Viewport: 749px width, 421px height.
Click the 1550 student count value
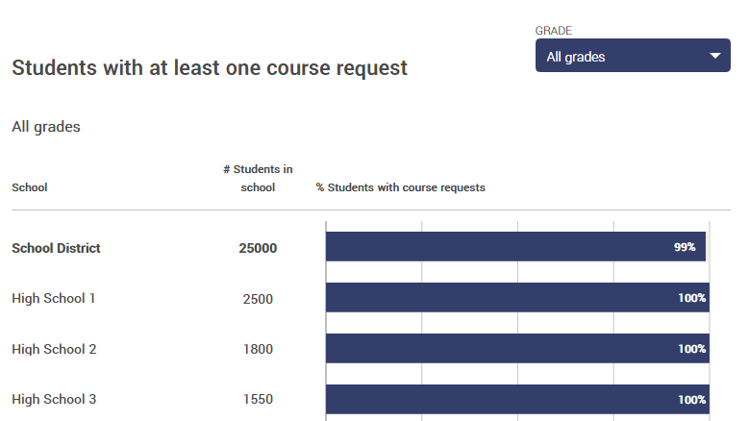(x=258, y=399)
